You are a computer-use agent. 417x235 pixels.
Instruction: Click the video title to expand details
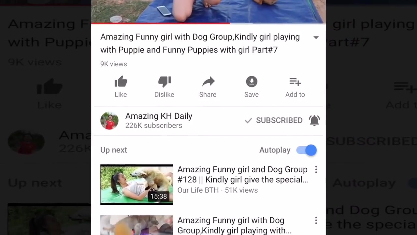tap(200, 43)
